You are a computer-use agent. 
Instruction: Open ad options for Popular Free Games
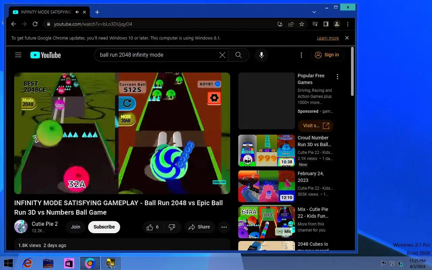pos(337,77)
